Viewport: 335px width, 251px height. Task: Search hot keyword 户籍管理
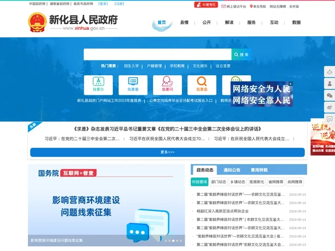point(154,66)
